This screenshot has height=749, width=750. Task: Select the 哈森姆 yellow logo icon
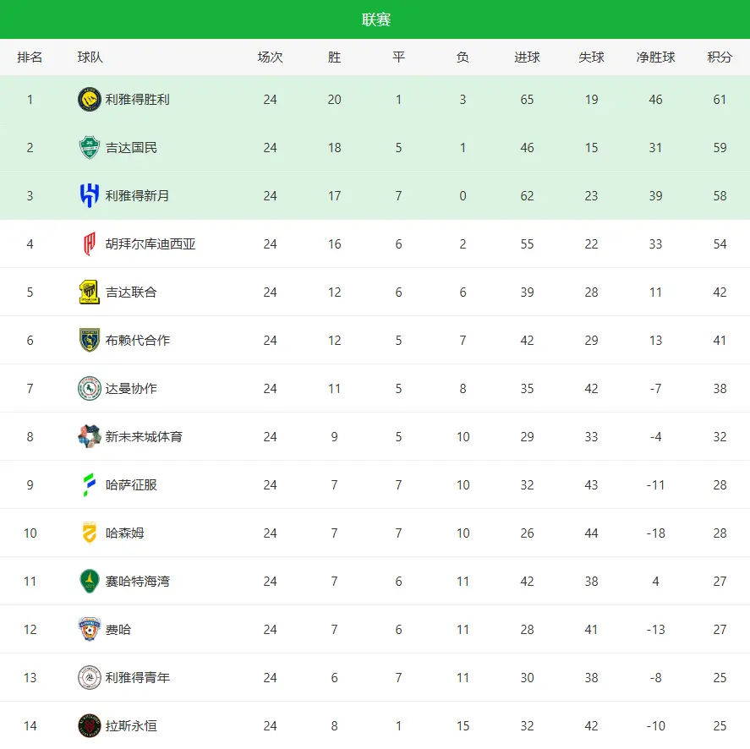coord(89,533)
